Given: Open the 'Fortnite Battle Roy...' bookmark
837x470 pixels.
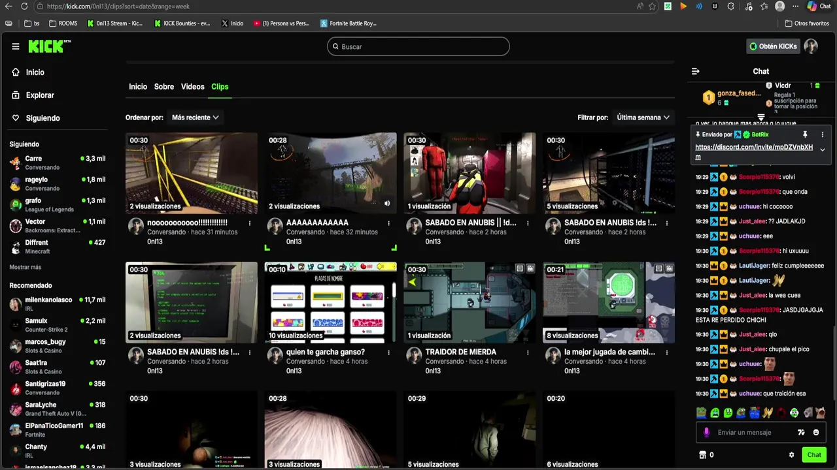Looking at the screenshot, I should pyautogui.click(x=349, y=23).
